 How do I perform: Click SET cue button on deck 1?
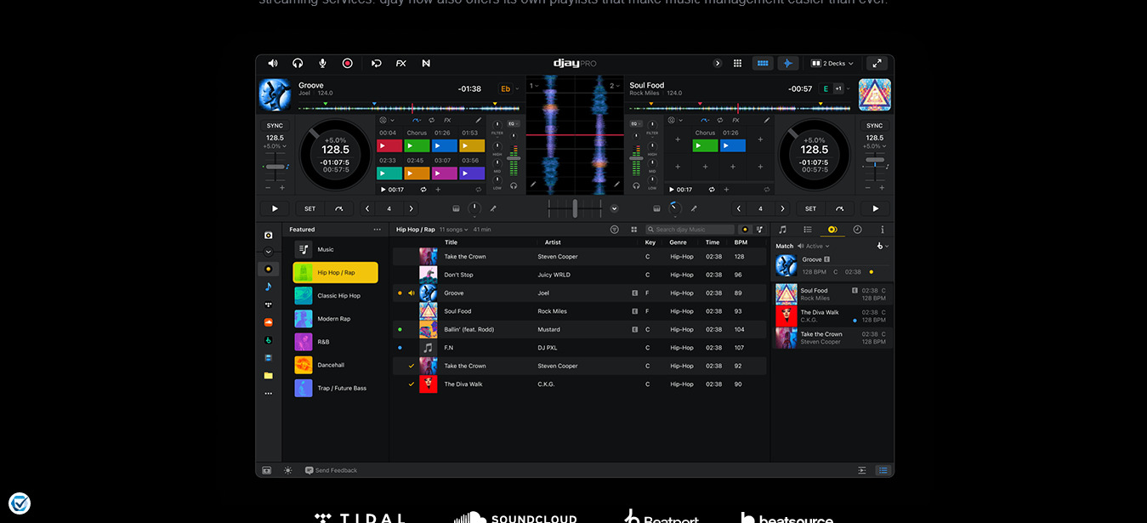click(x=309, y=208)
